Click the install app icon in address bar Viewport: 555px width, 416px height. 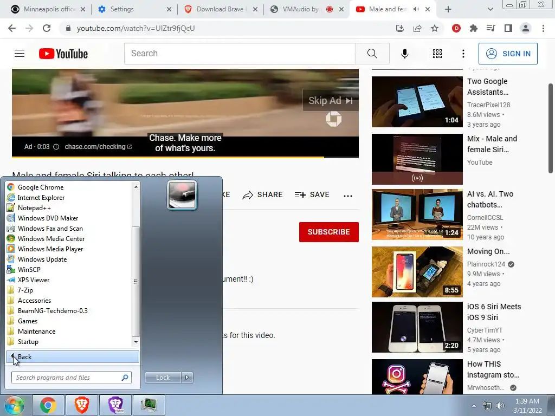click(399, 28)
